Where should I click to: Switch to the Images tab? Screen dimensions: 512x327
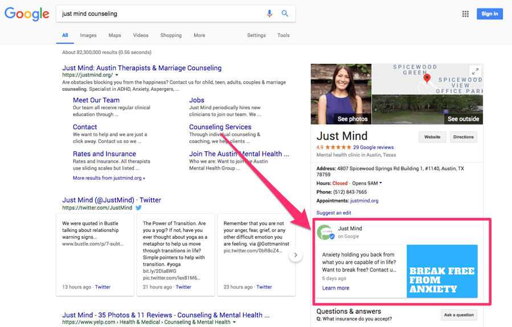[x=88, y=35]
